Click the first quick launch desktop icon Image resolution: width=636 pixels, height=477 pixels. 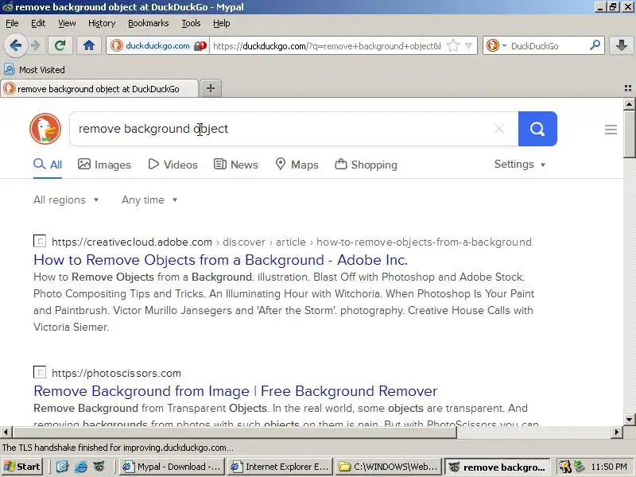[63, 467]
